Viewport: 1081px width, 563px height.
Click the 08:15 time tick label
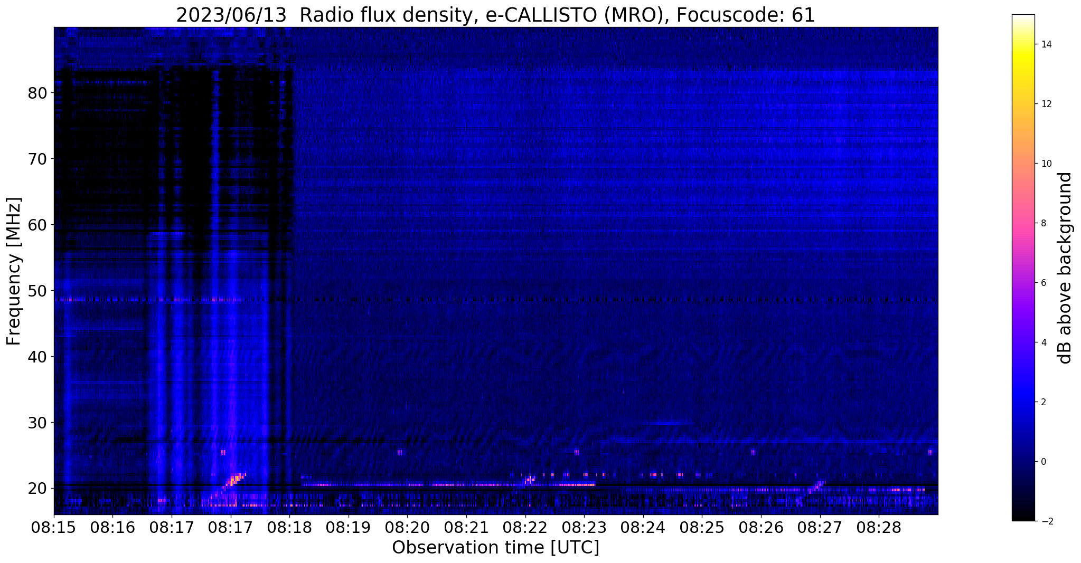point(54,528)
